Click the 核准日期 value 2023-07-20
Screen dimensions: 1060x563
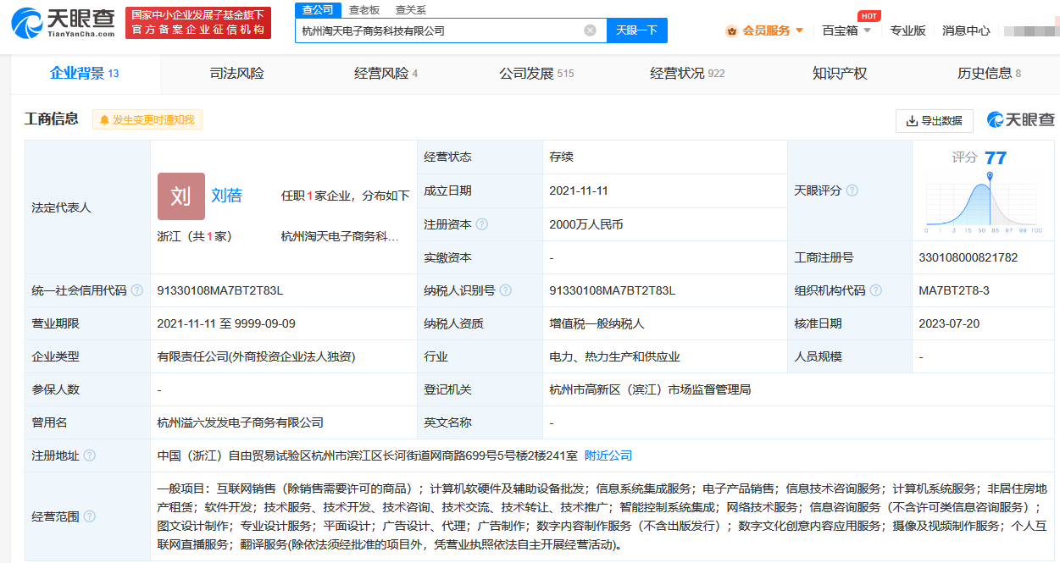949,323
